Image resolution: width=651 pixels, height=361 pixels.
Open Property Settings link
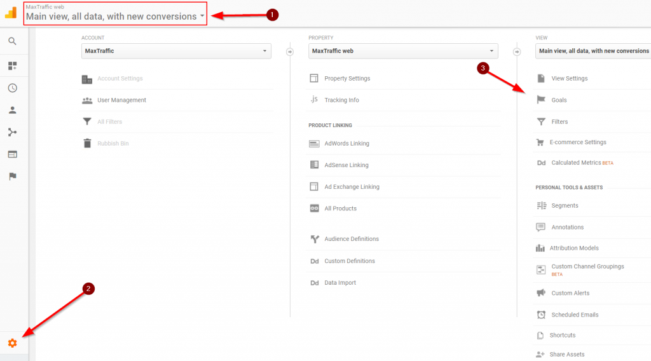pos(347,78)
